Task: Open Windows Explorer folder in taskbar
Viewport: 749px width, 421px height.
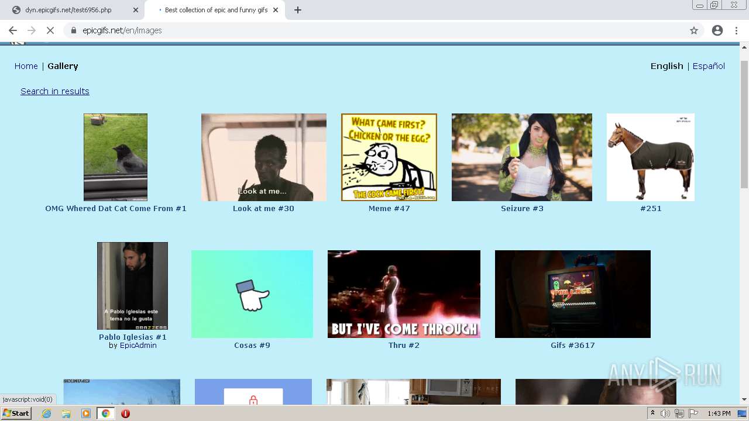Action: [66, 413]
